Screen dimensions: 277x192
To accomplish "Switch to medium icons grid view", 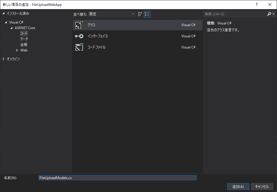I will (140, 14).
